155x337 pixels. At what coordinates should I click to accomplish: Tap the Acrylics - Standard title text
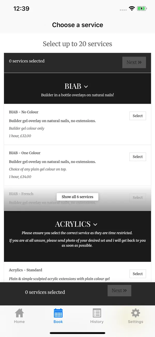point(26,270)
